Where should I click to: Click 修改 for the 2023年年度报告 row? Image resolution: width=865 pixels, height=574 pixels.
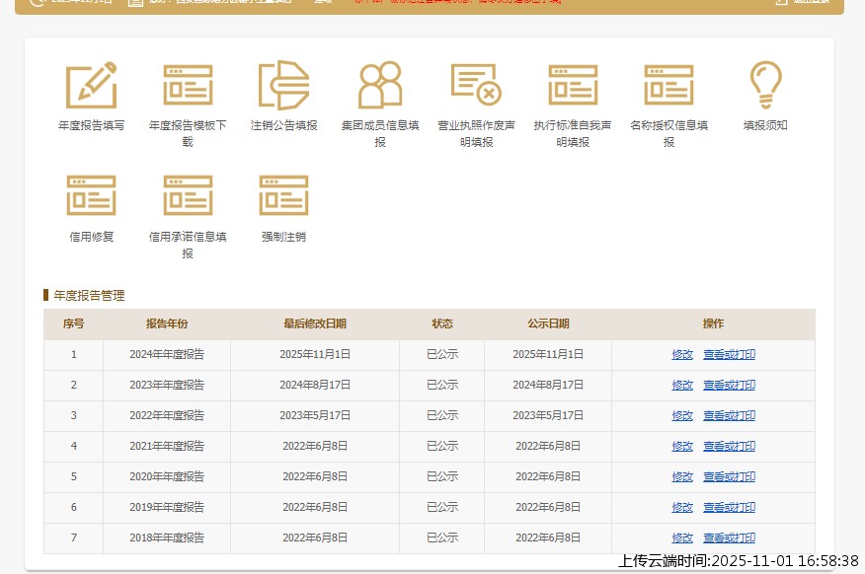click(682, 386)
